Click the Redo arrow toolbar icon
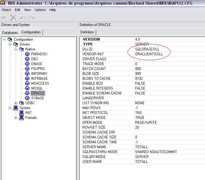205x180 pixels. click(31, 18)
